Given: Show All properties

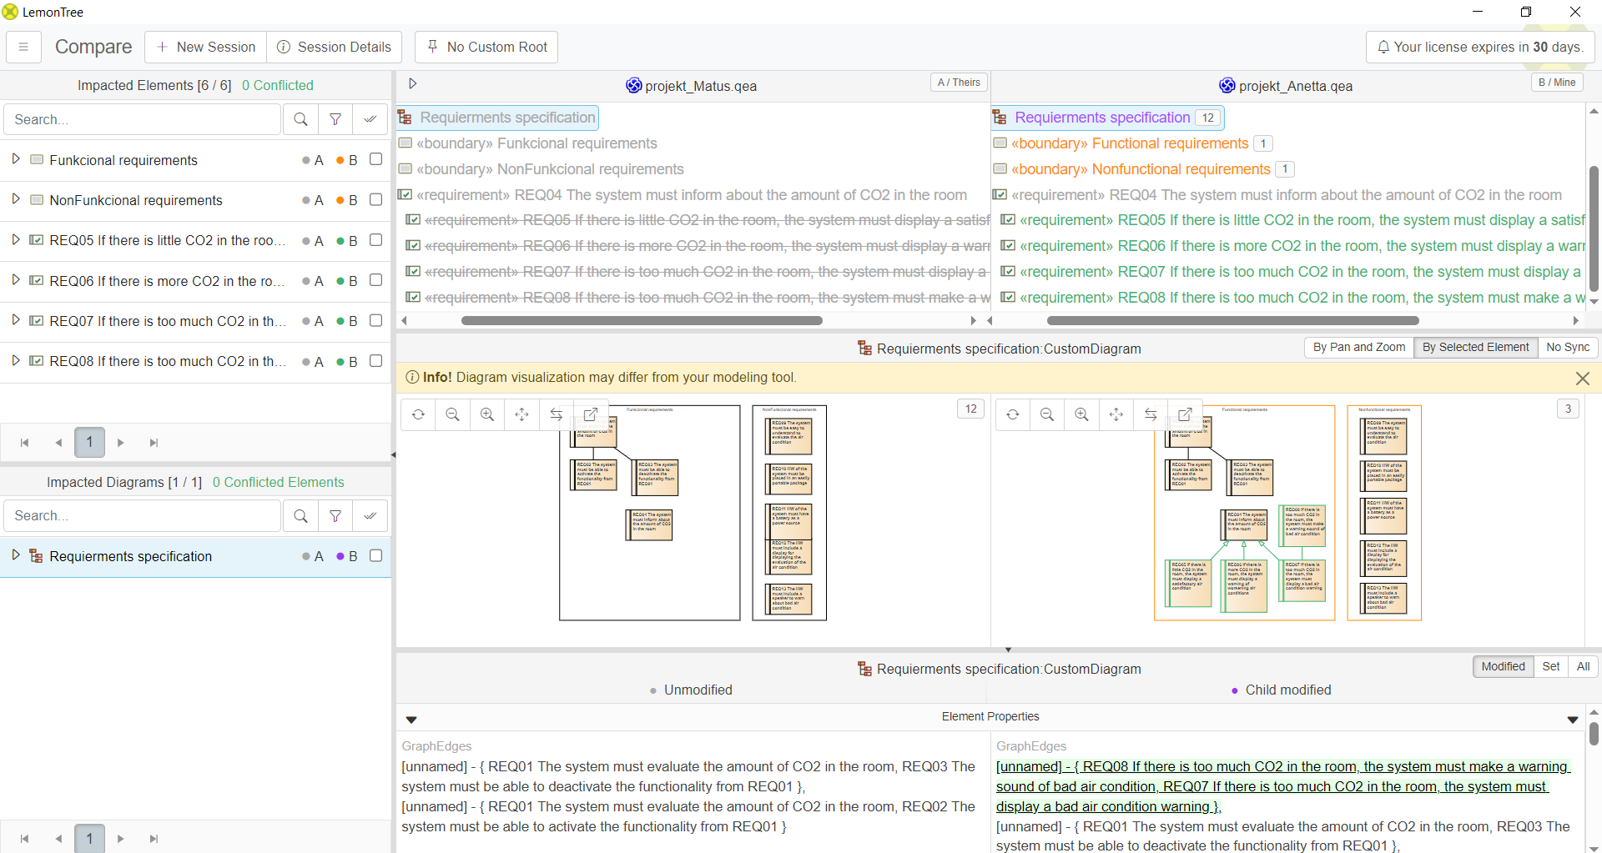Looking at the screenshot, I should tap(1583, 666).
